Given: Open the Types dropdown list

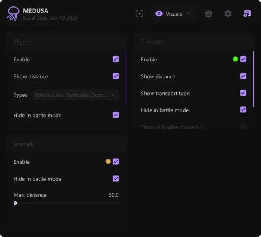Looking at the screenshot, I should 75,95.
